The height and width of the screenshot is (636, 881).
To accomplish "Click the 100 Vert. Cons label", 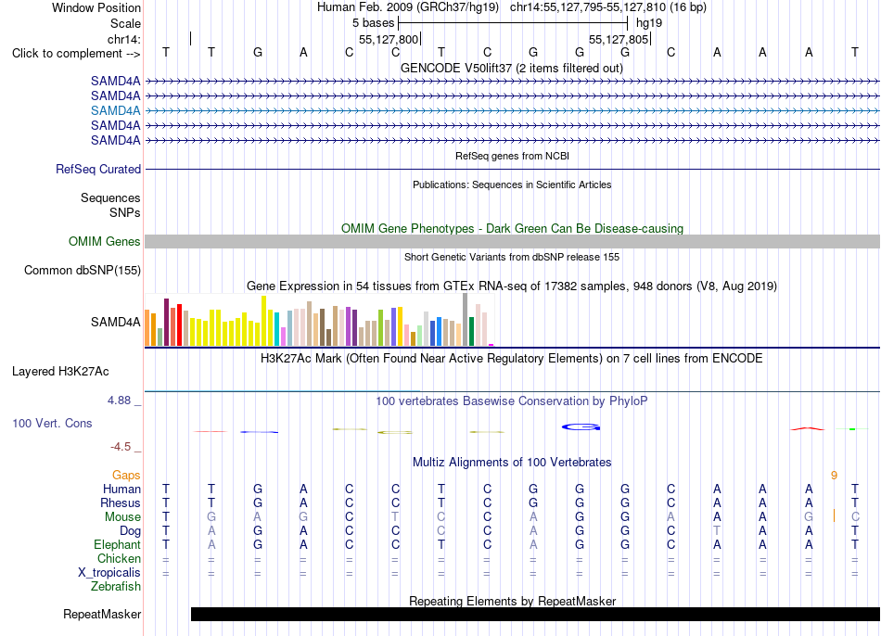I will (52, 423).
